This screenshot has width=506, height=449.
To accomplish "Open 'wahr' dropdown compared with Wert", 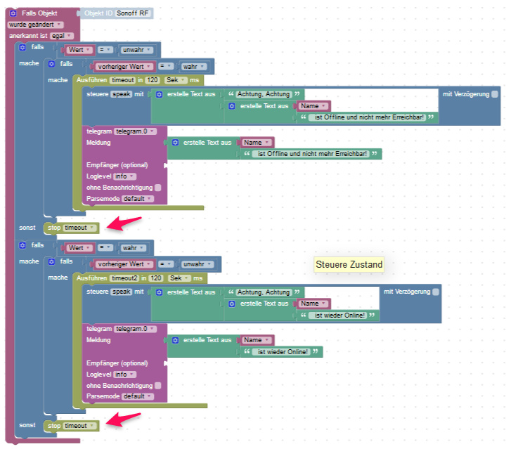I will pyautogui.click(x=134, y=248).
